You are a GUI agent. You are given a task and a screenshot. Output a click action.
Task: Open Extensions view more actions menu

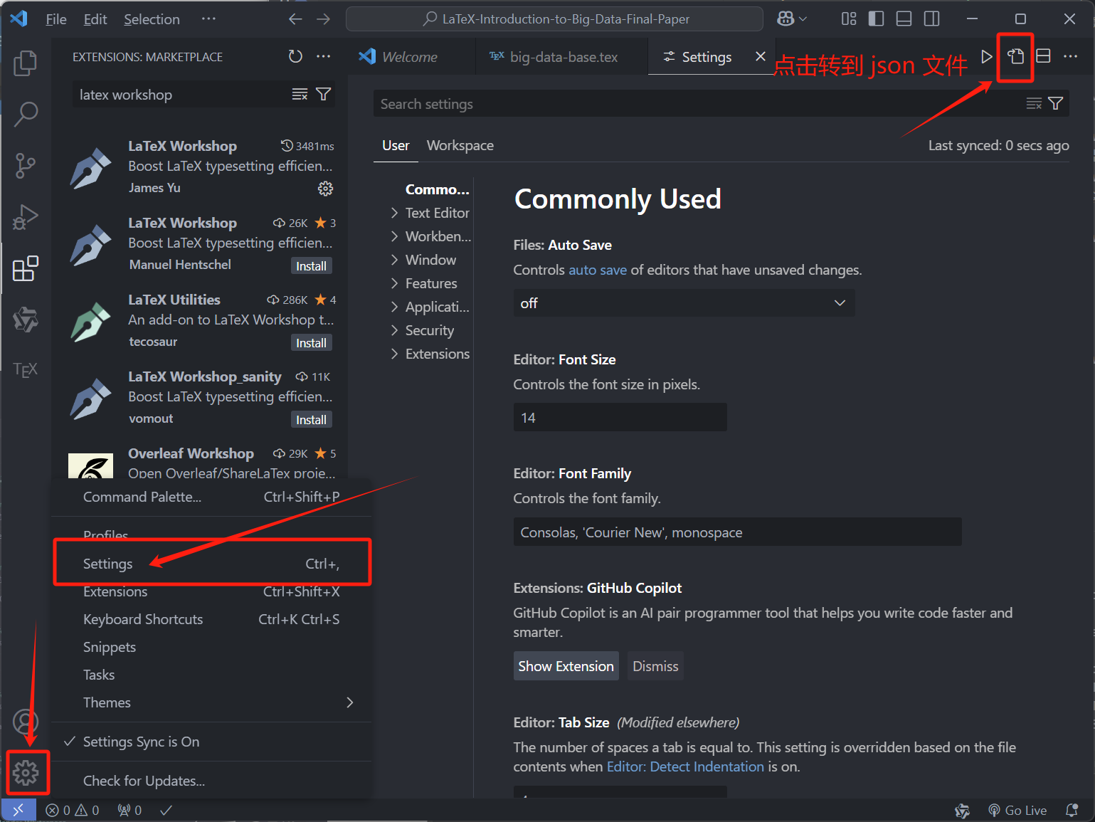(324, 56)
